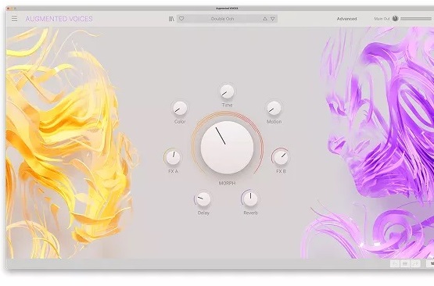Click the redo arrow in bottom bar
The height and width of the screenshot is (286, 434).
coord(415,264)
